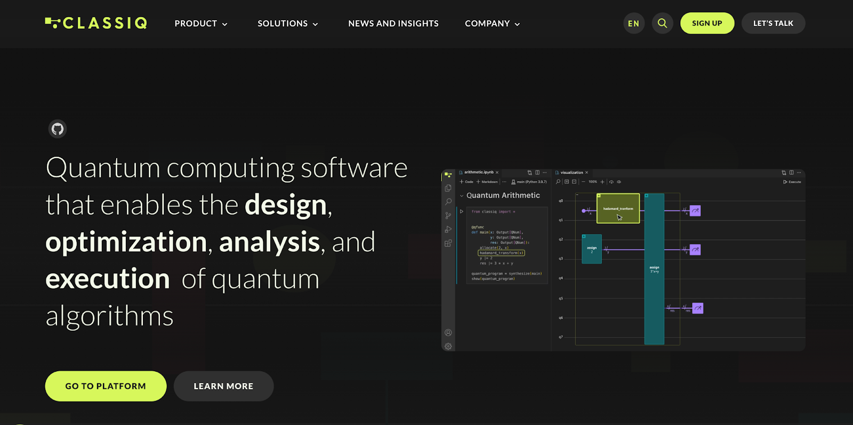Click split editor icon in arithmetic.ipynb tab bar
Viewport: 853px width, 425px height.
point(537,173)
